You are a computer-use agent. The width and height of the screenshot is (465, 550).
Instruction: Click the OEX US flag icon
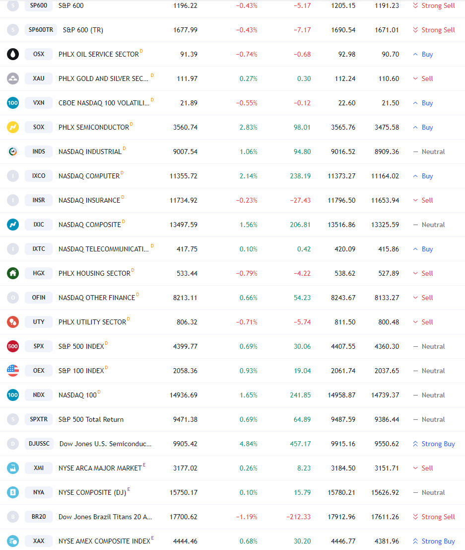pyautogui.click(x=13, y=371)
